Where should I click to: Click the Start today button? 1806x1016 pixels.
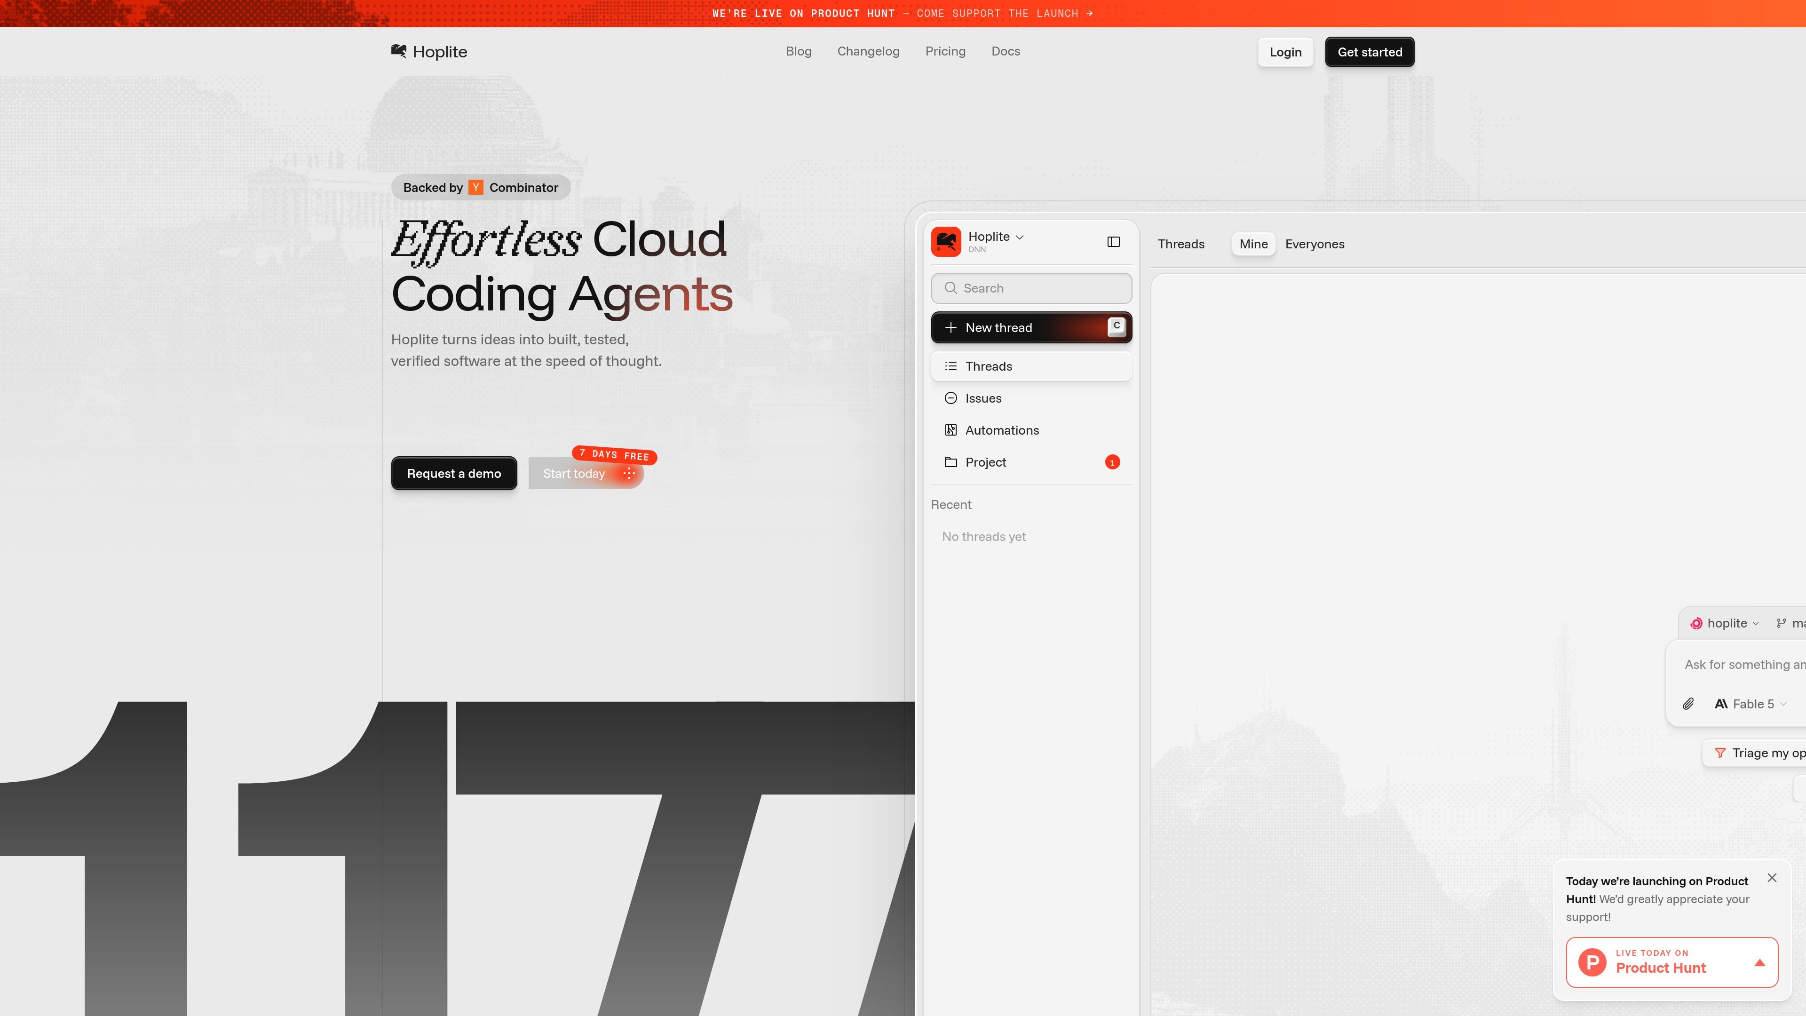tap(586, 473)
